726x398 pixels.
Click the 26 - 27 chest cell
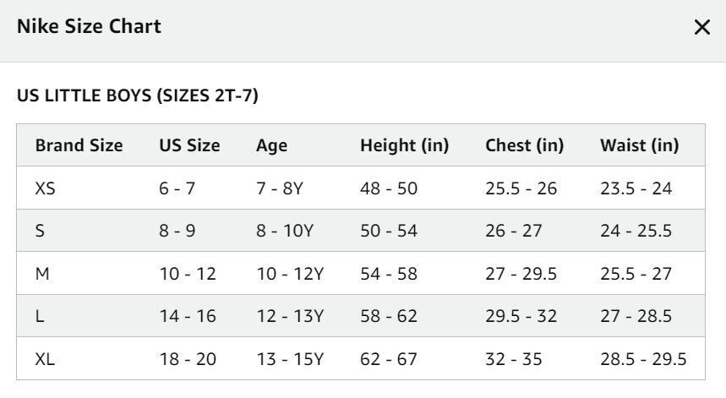pos(514,231)
